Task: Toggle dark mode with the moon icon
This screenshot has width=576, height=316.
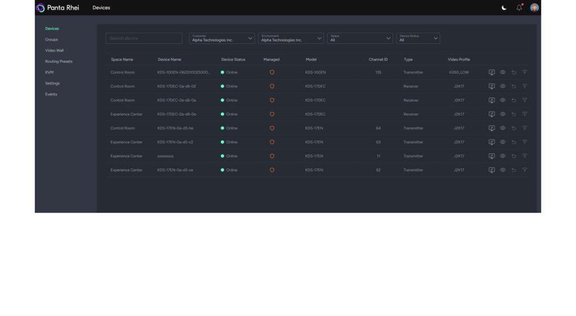Action: click(x=504, y=8)
